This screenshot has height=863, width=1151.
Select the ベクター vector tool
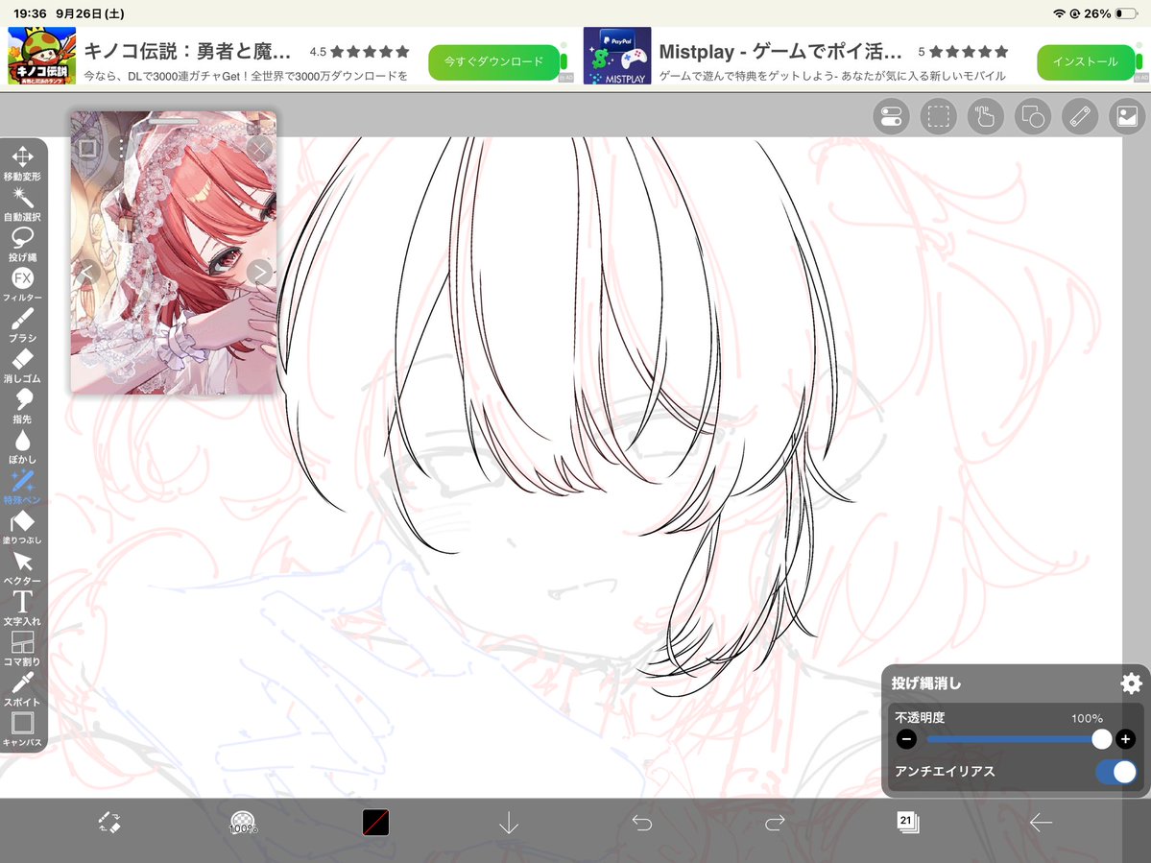22,568
